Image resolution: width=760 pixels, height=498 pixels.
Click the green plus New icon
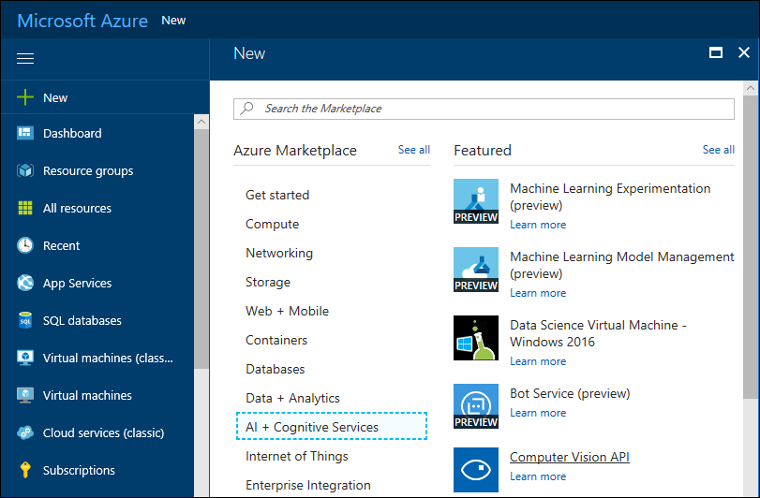[25, 97]
